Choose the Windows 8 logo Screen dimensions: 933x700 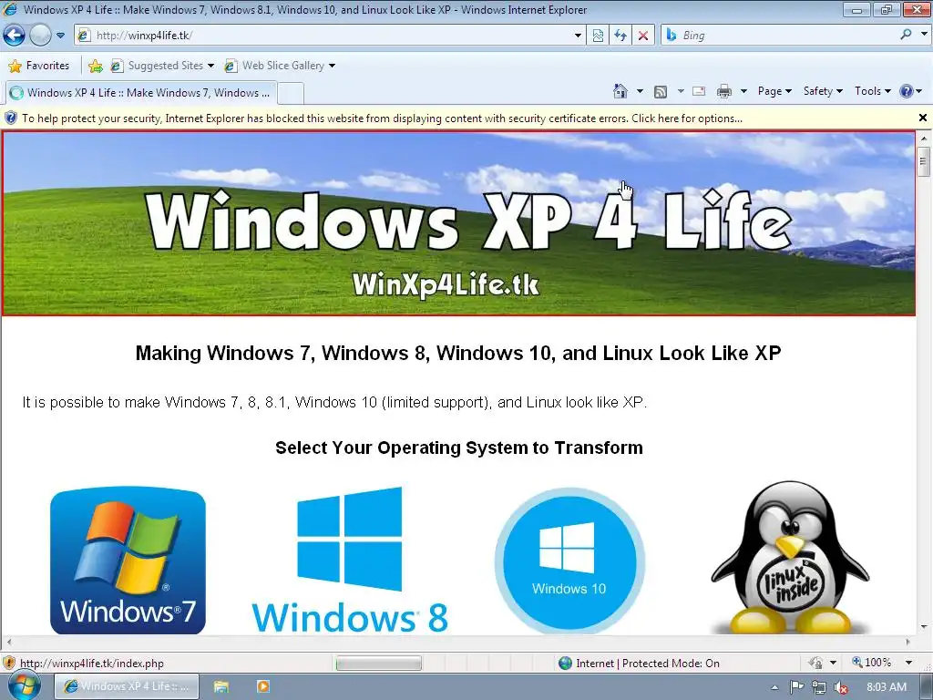[350, 560]
